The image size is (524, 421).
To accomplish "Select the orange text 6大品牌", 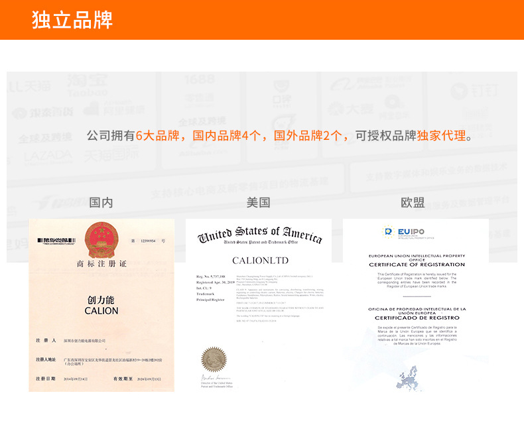I will [x=157, y=136].
